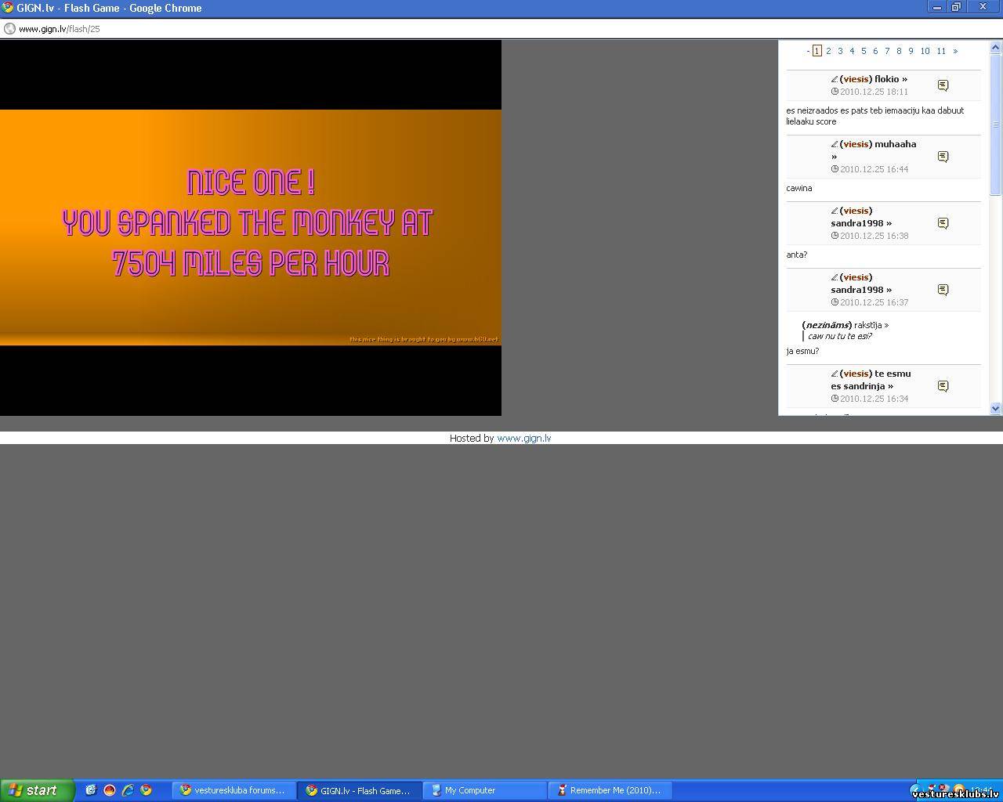The height and width of the screenshot is (802, 1003).
Task: Switch to My Computer taskbar window
Action: [484, 790]
